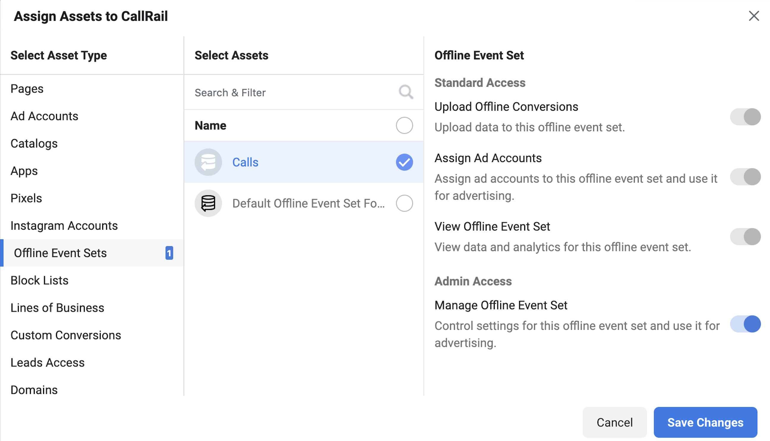Click the Offline Event Sets count badge
Screen dimensions: 770x441
169,253
